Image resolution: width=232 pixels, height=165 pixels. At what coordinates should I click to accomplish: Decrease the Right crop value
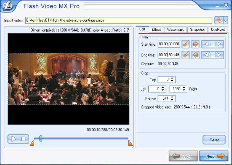point(184,90)
